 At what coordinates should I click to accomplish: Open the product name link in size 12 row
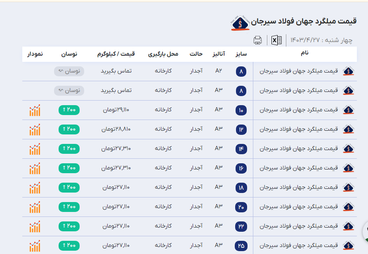click(299, 129)
